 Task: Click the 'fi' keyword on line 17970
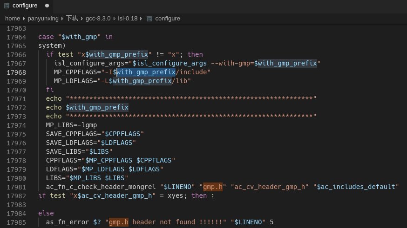[x=50, y=90]
